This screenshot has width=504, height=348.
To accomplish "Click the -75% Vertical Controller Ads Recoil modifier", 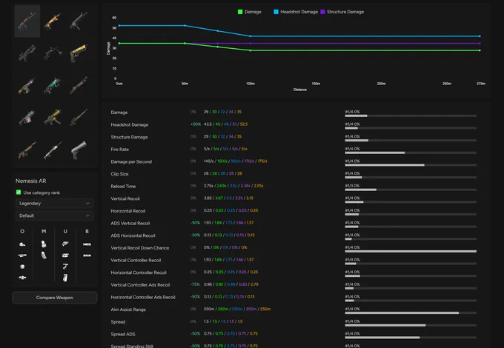I will (195, 284).
